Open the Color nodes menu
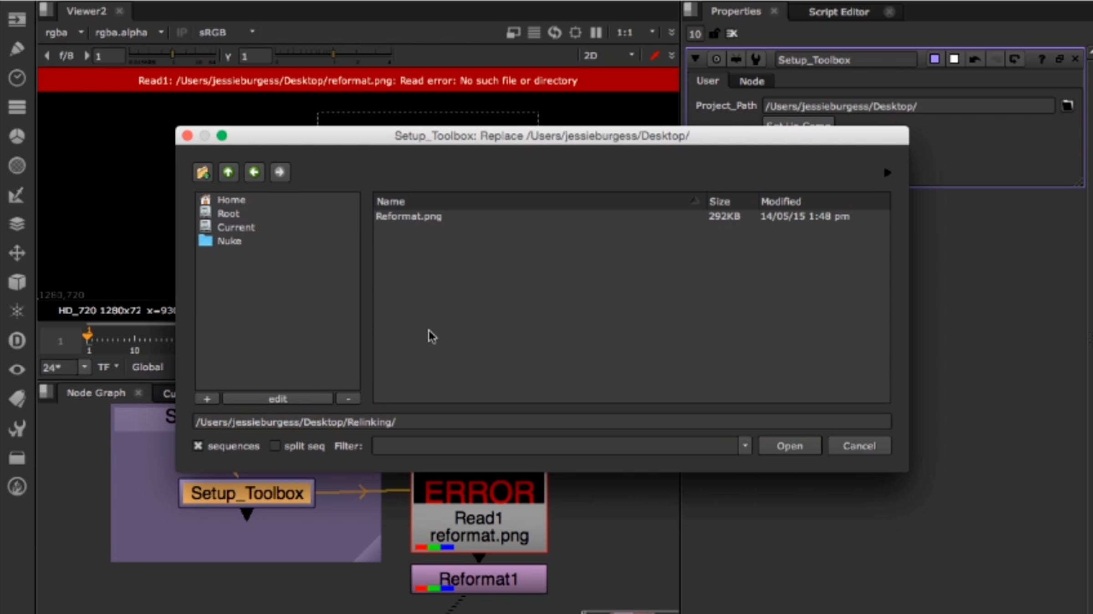 pos(17,136)
